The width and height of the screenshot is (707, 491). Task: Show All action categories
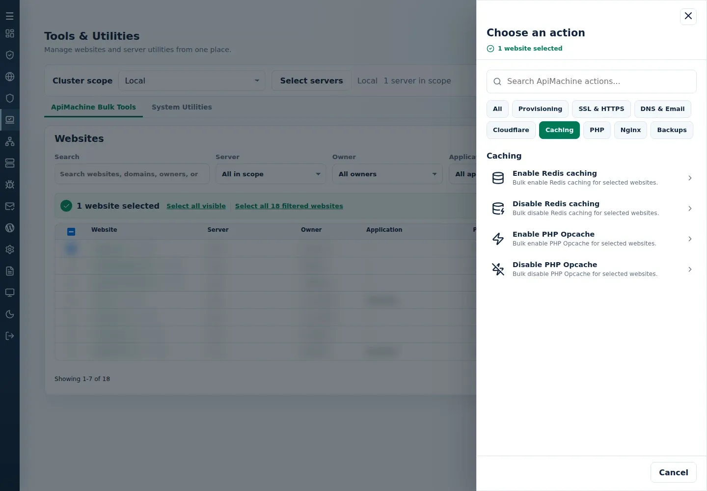[x=497, y=109]
